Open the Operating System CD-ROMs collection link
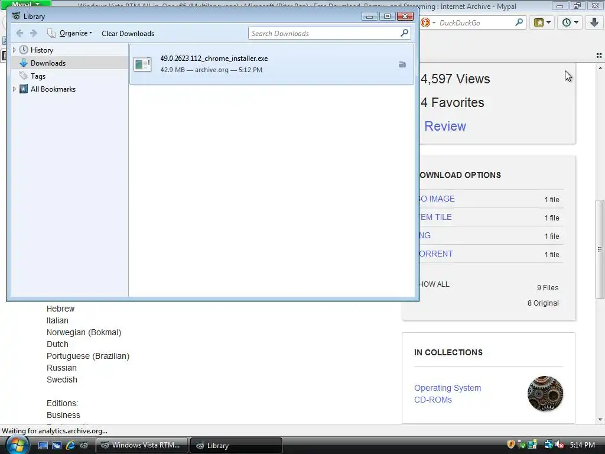Screen dimensions: 605x454 [x=448, y=394]
